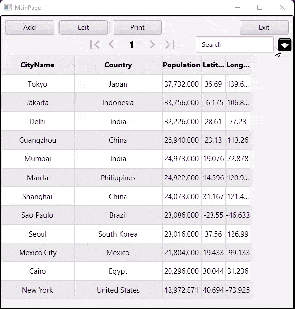The width and height of the screenshot is (295, 309).
Task: Click the MainPage app icon in title bar
Action: click(8, 8)
